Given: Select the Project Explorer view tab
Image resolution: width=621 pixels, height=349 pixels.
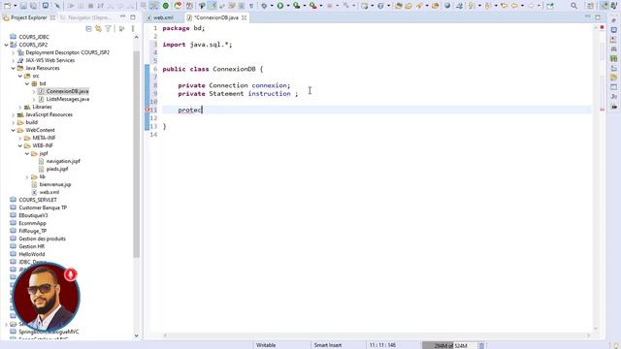Looking at the screenshot, I should tap(29, 17).
